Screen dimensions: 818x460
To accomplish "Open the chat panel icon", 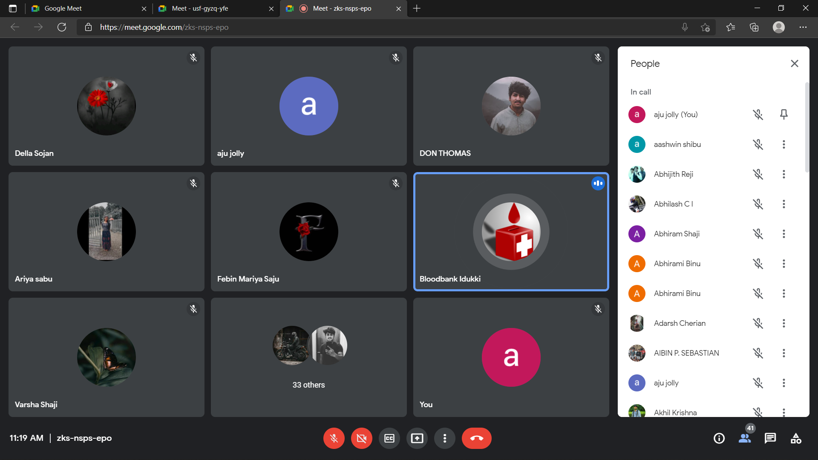I will coord(770,438).
